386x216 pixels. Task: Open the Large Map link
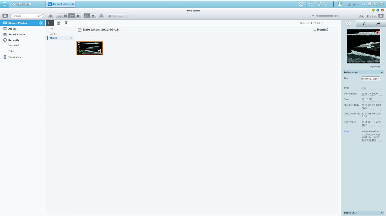(x=374, y=66)
